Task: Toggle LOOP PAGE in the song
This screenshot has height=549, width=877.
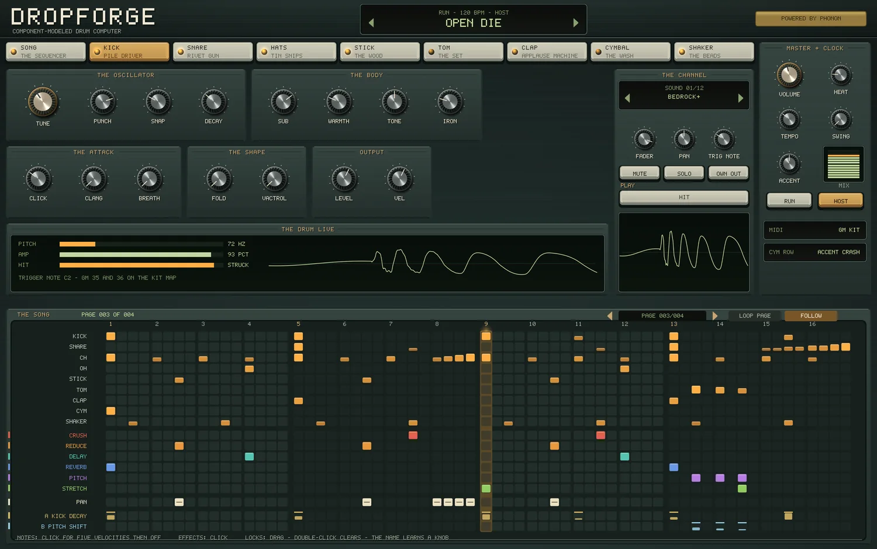Action: click(x=755, y=315)
